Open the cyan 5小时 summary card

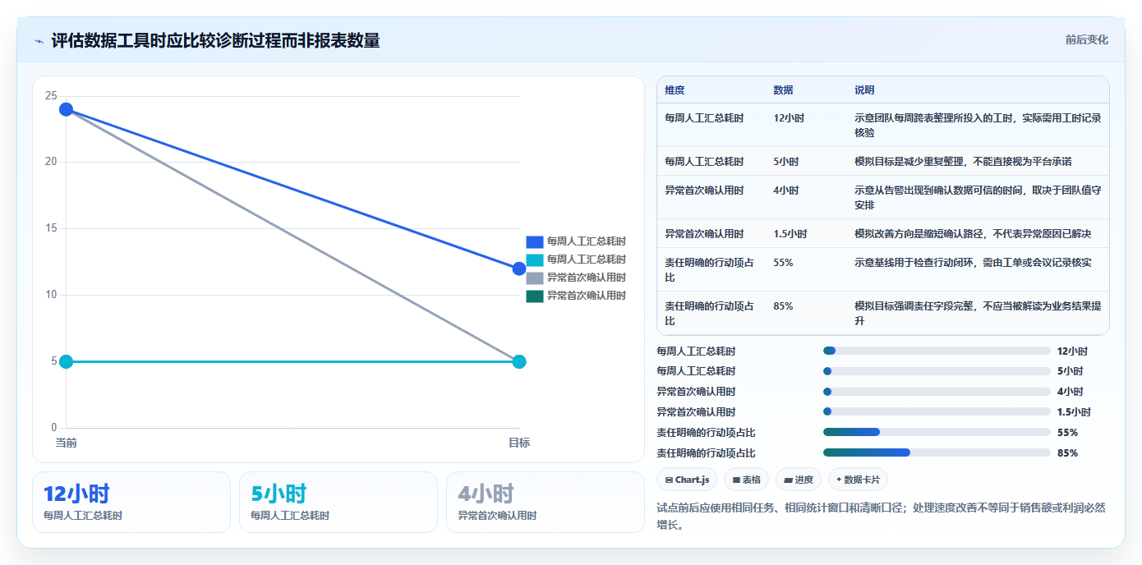338,502
